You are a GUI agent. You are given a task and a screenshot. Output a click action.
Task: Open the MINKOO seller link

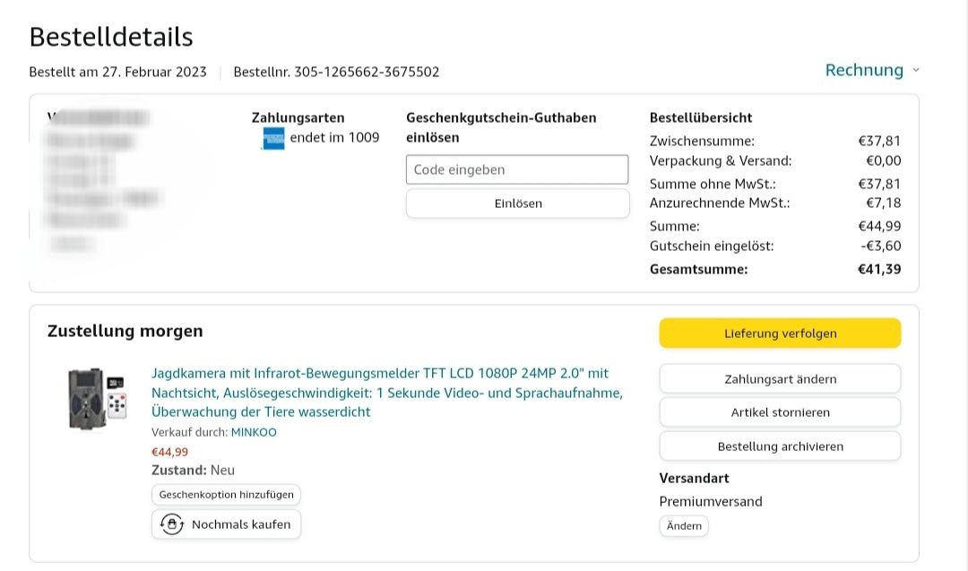coord(254,432)
